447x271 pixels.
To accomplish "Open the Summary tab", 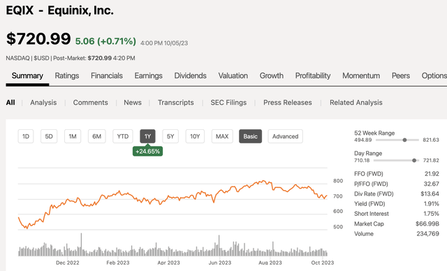I will click(27, 76).
